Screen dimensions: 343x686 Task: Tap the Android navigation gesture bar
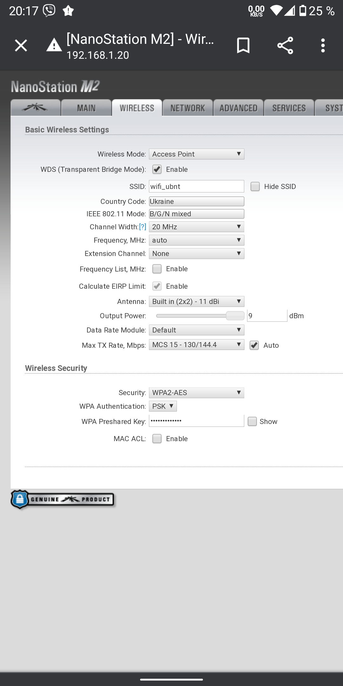171,680
